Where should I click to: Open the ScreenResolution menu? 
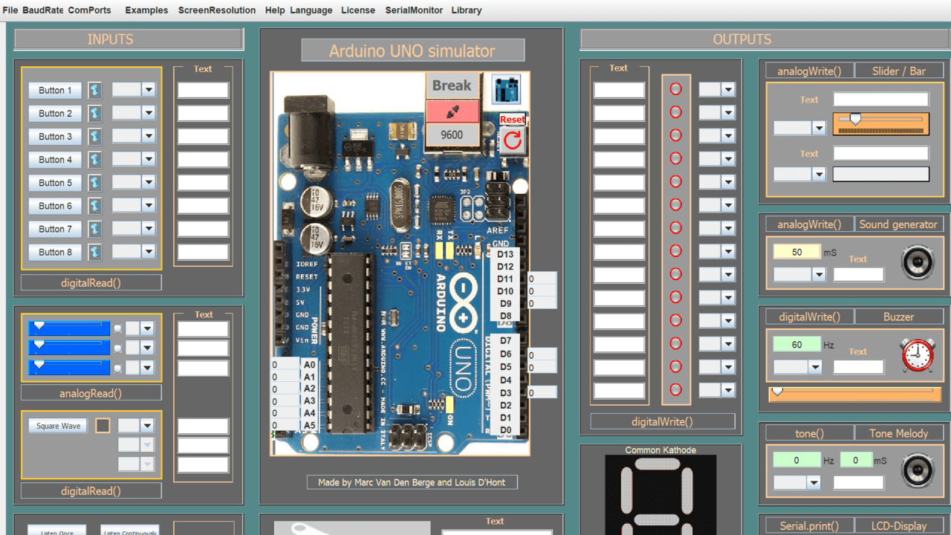tap(217, 10)
